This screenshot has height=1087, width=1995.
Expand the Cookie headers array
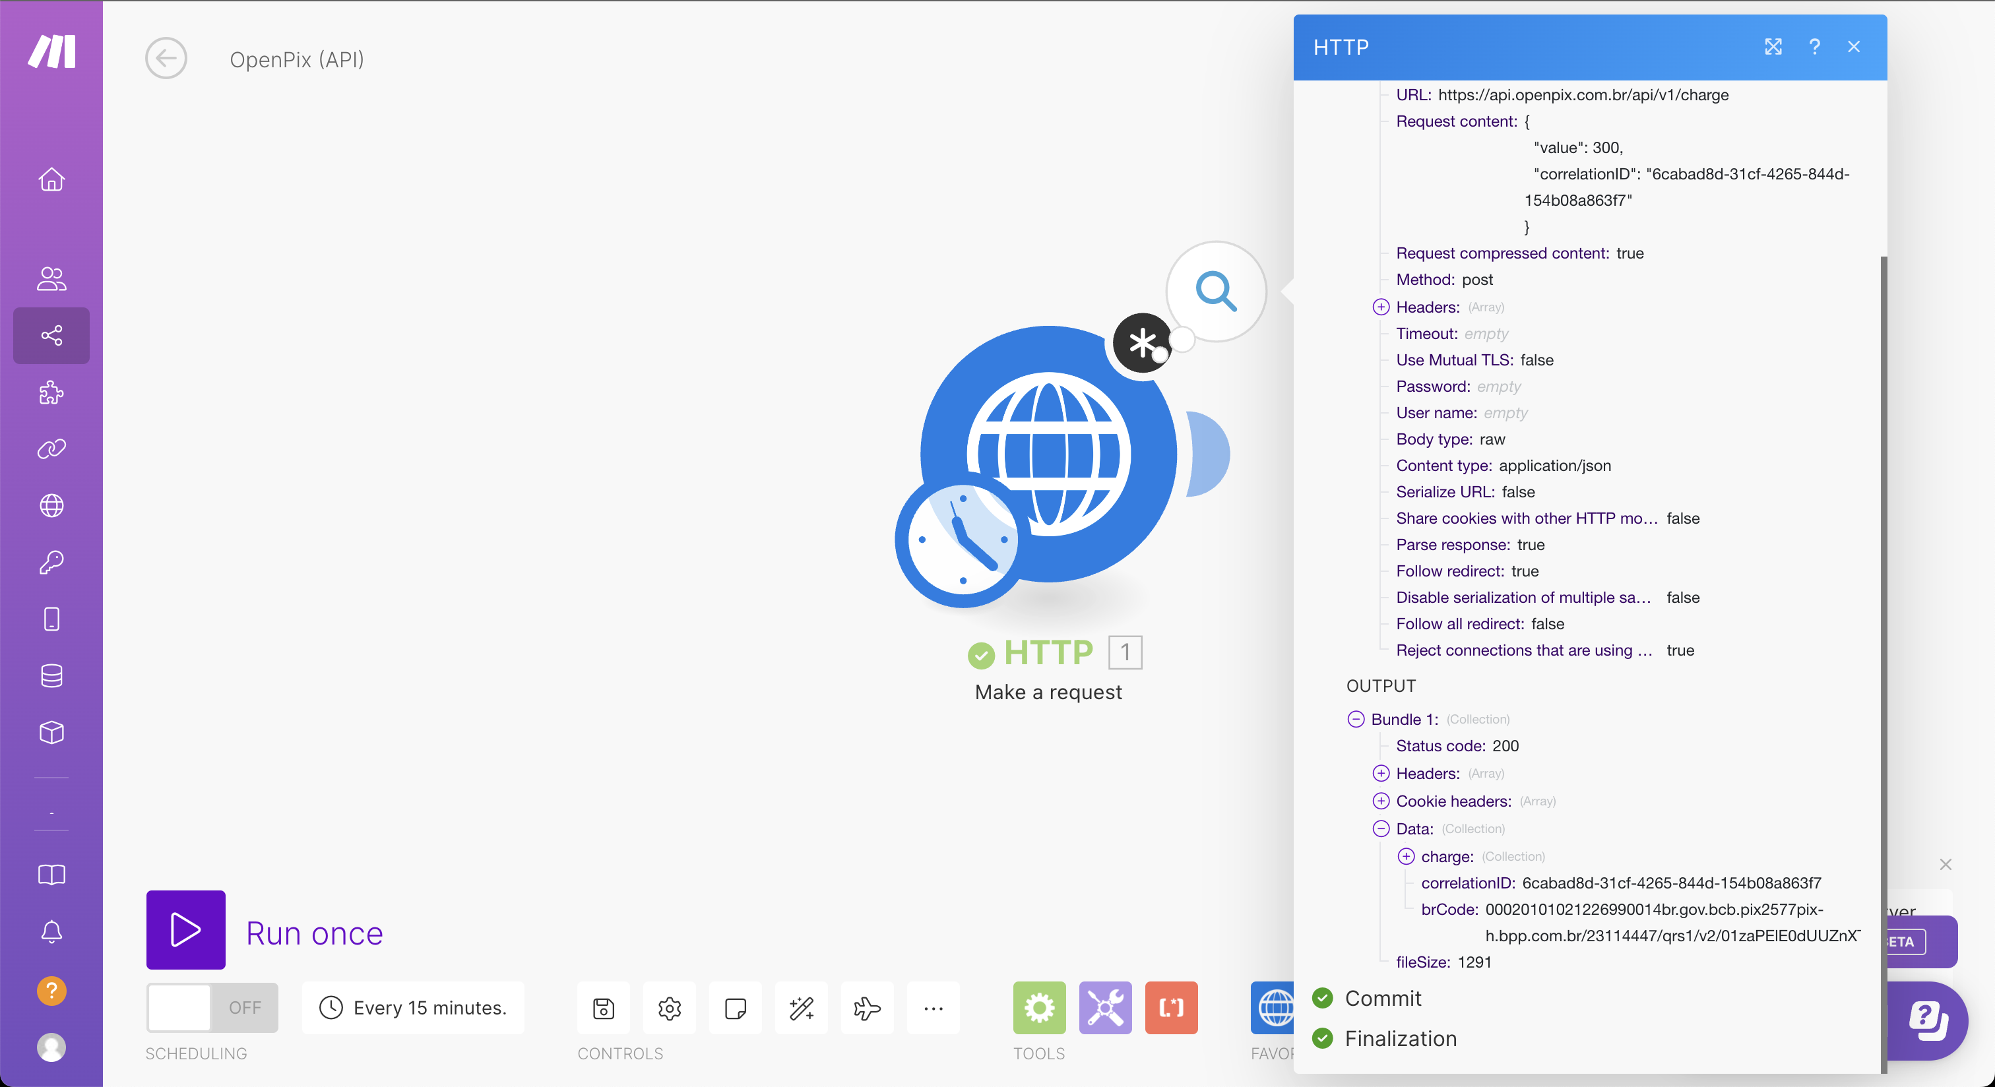click(1380, 801)
